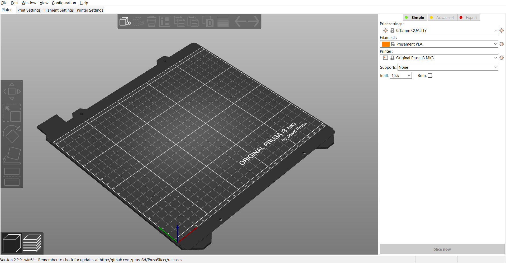Click the version status bar text
This screenshot has width=506, height=263.
tap(91, 260)
